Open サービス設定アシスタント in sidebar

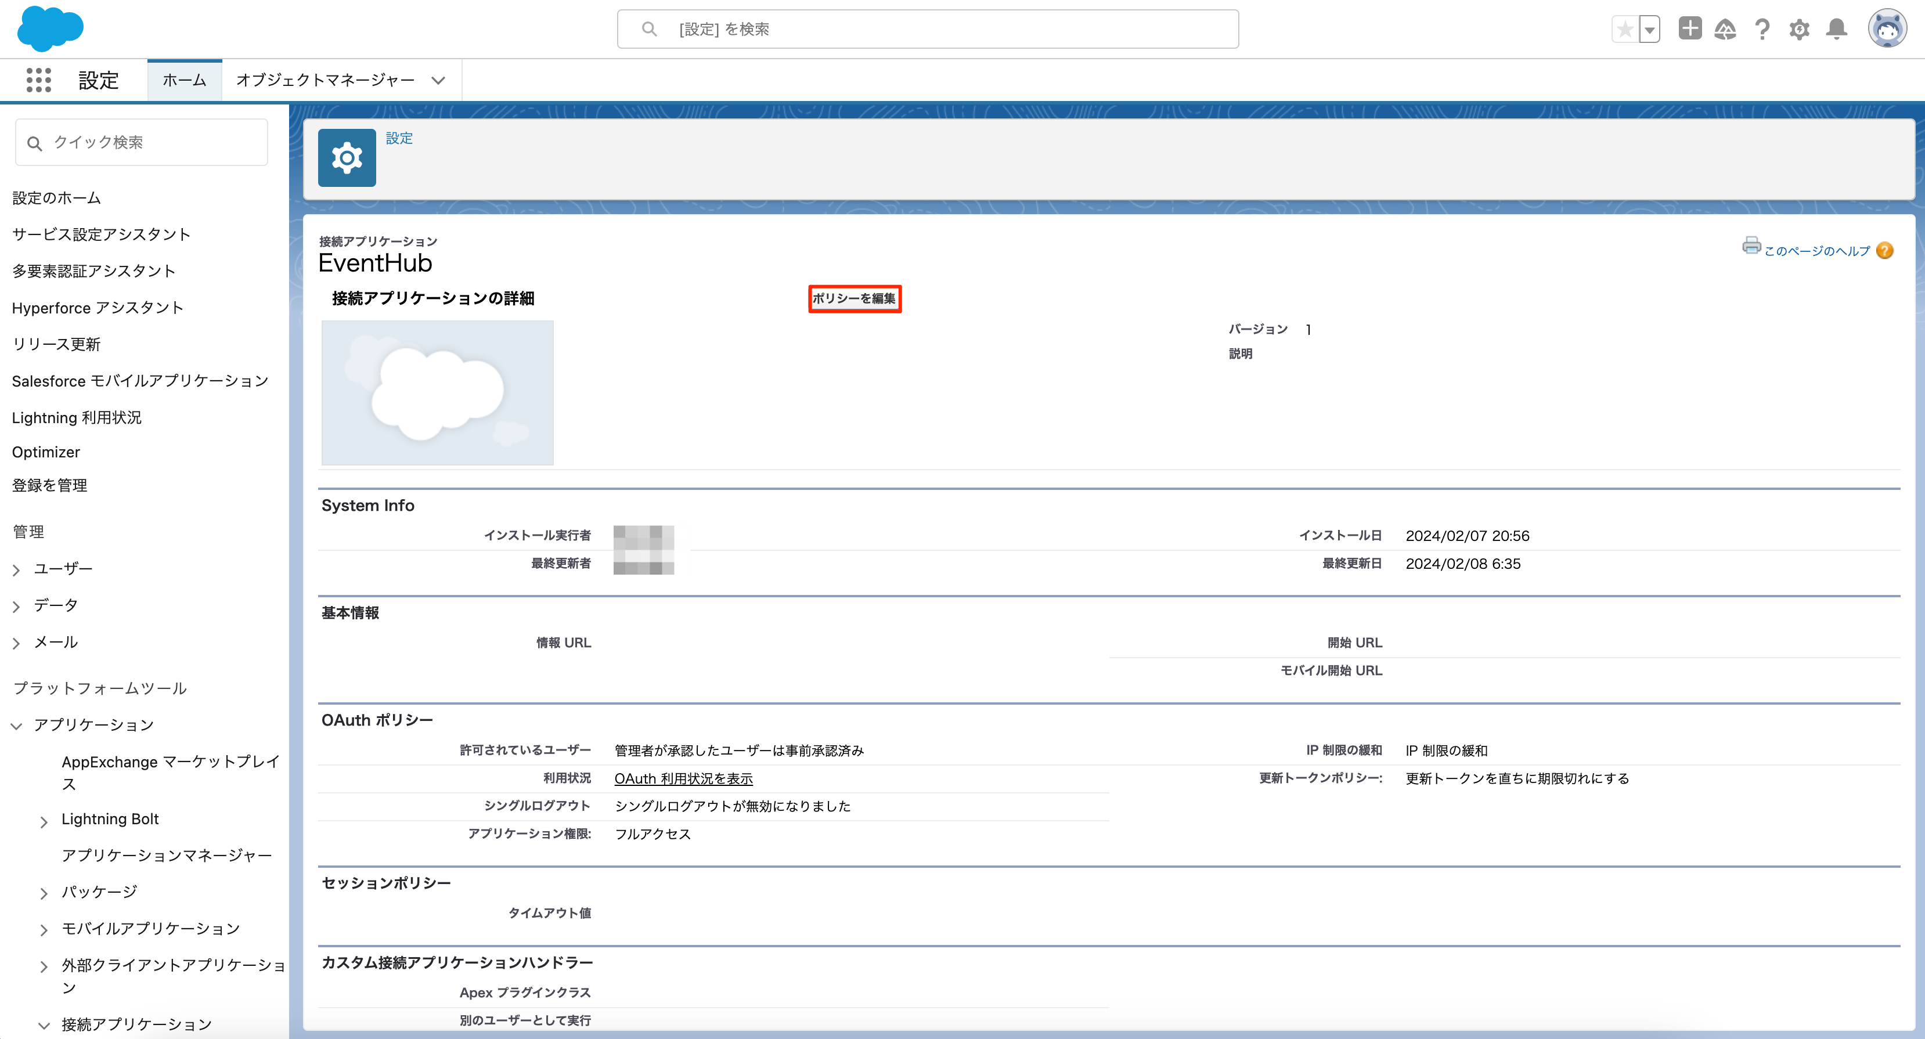click(101, 235)
